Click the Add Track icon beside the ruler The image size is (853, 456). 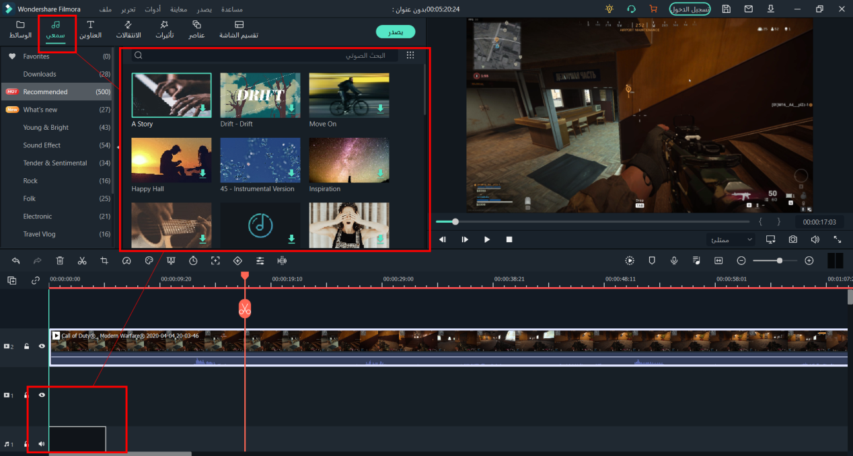pyautogui.click(x=12, y=280)
